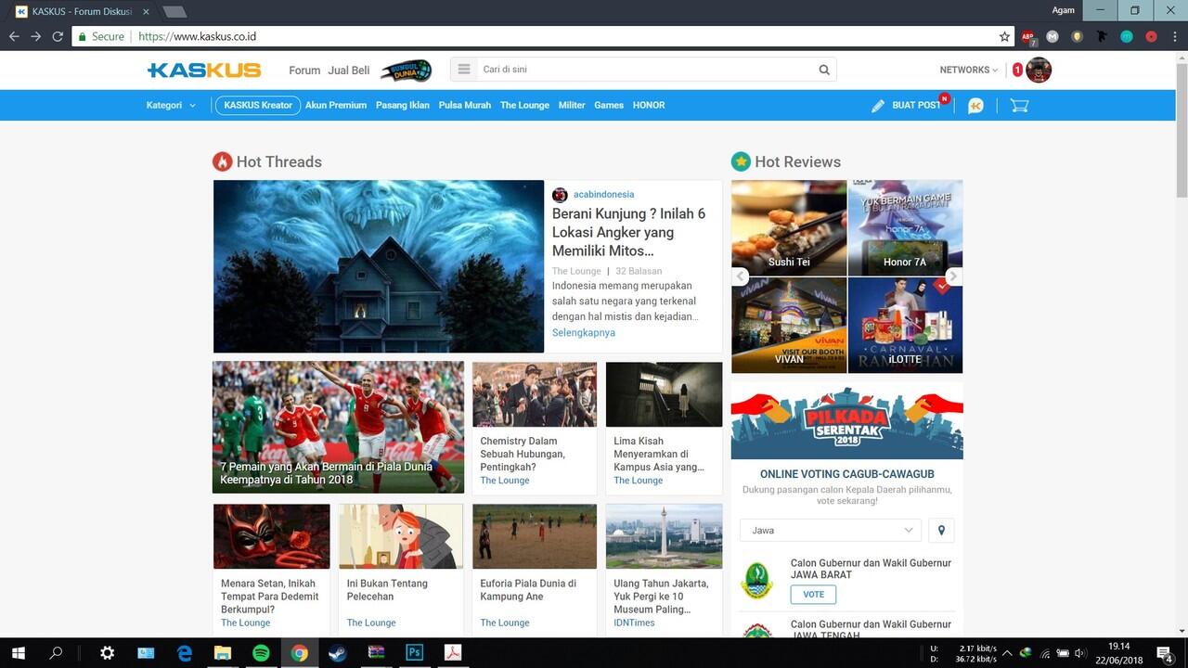Show next Hot Reviews with right arrow
This screenshot has width=1188, height=668.
(x=953, y=276)
